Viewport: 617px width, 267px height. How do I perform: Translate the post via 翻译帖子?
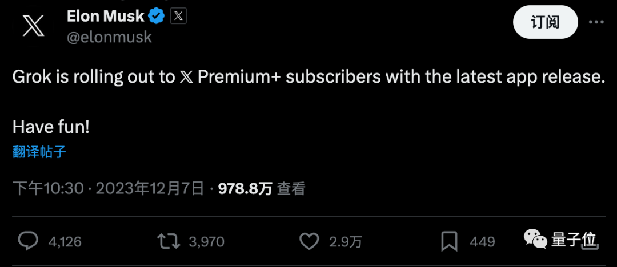click(39, 152)
